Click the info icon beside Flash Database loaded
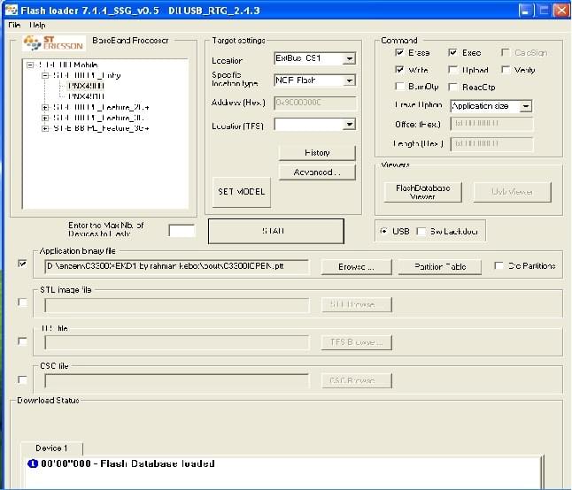This screenshot has height=490, width=572. (33, 463)
